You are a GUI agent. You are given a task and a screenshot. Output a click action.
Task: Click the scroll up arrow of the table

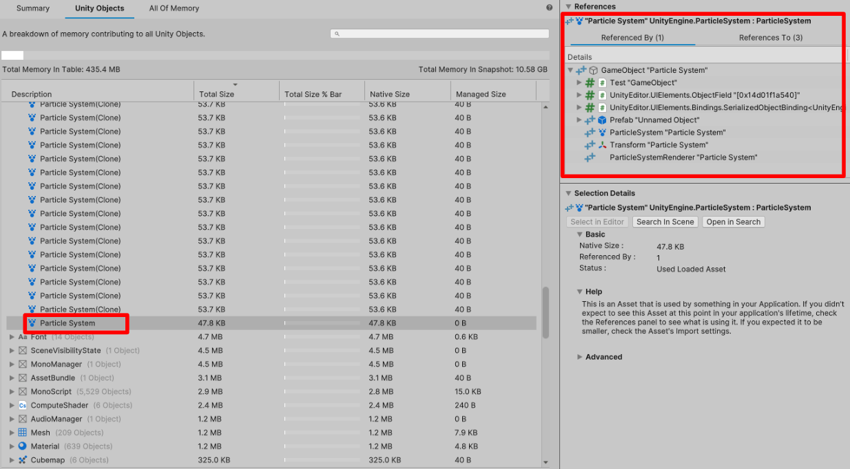546,107
